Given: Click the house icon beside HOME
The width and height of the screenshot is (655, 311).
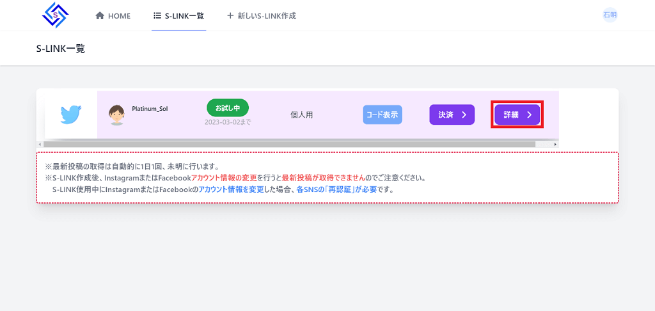Looking at the screenshot, I should coord(100,16).
